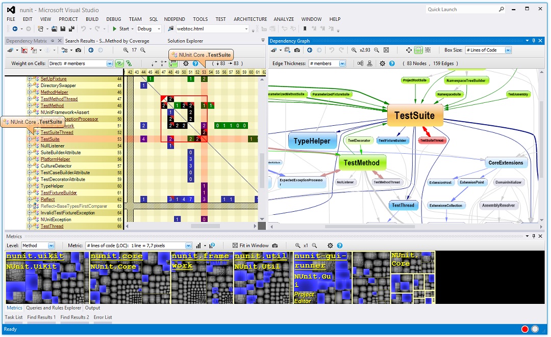
Task: Open Dependency Matrix settings gear
Action: 186,64
